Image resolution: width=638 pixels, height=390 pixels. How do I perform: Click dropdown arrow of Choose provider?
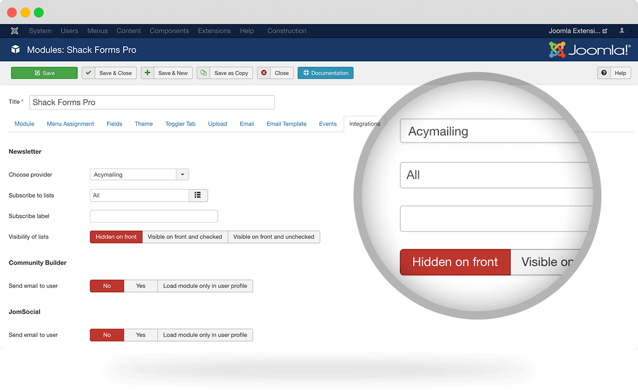point(182,174)
